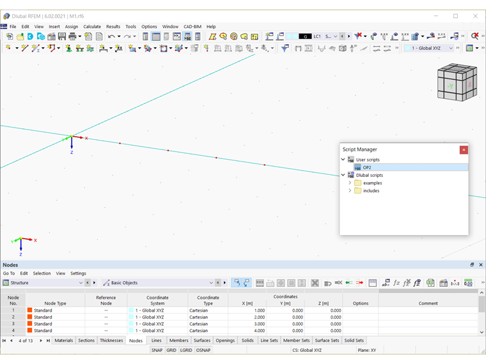Click the New Surface icon
The width and height of the screenshot is (486, 364).
pyautogui.click(x=132, y=48)
